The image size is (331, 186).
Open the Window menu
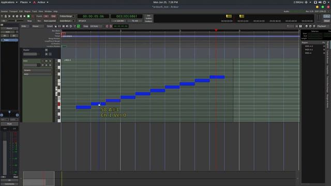pos(48,11)
